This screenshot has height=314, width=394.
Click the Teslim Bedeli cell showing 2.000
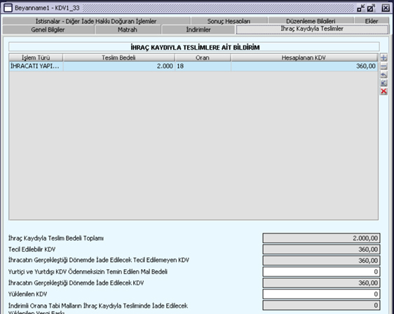click(119, 67)
